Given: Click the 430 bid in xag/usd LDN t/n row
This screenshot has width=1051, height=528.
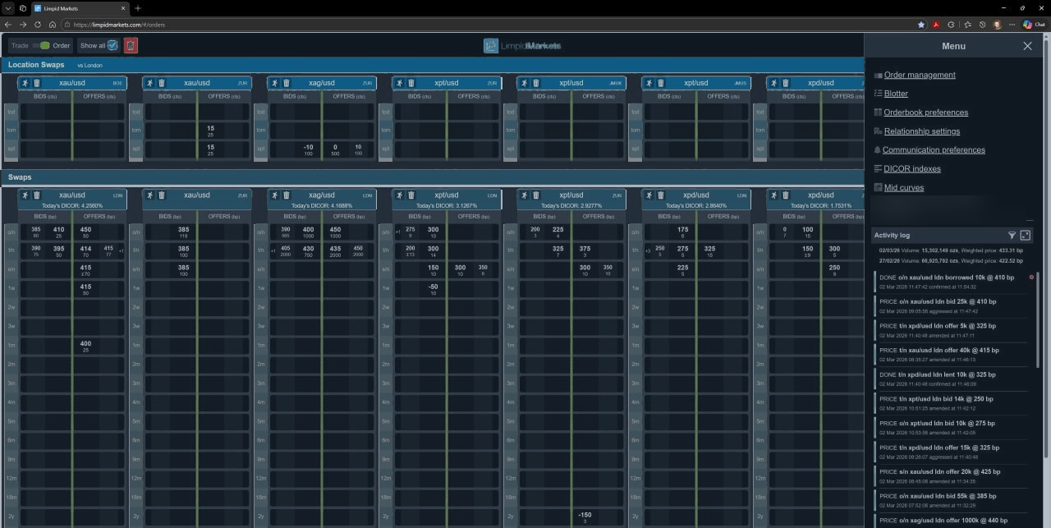Looking at the screenshot, I should tap(308, 250).
